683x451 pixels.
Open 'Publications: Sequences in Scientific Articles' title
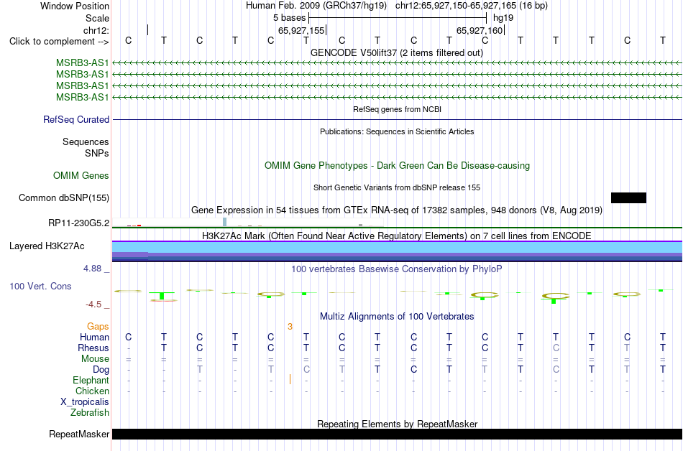click(x=397, y=131)
